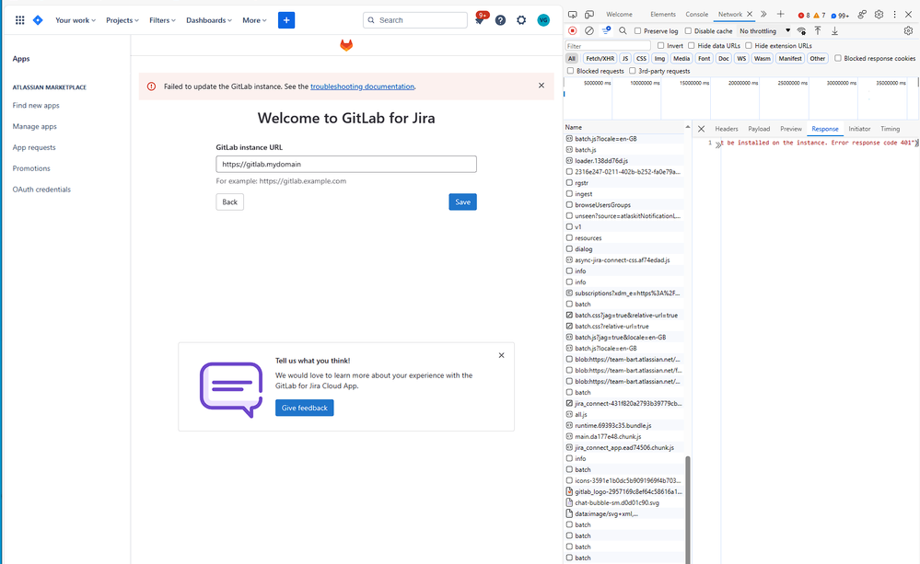The height and width of the screenshot is (564, 920).
Task: Close the request details pane
Action: click(701, 129)
